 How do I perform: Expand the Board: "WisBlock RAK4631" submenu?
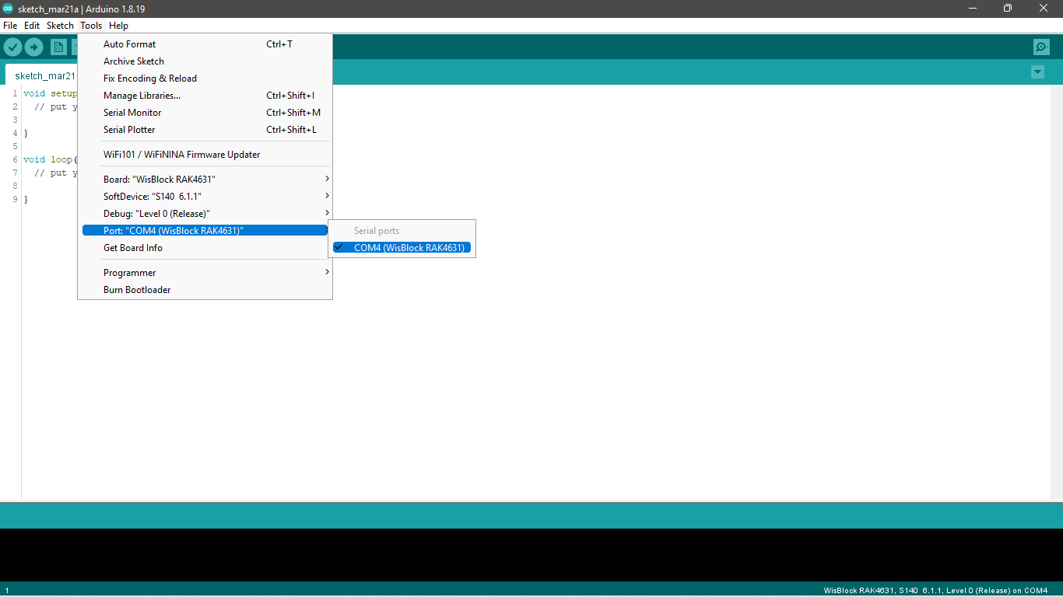(205, 180)
